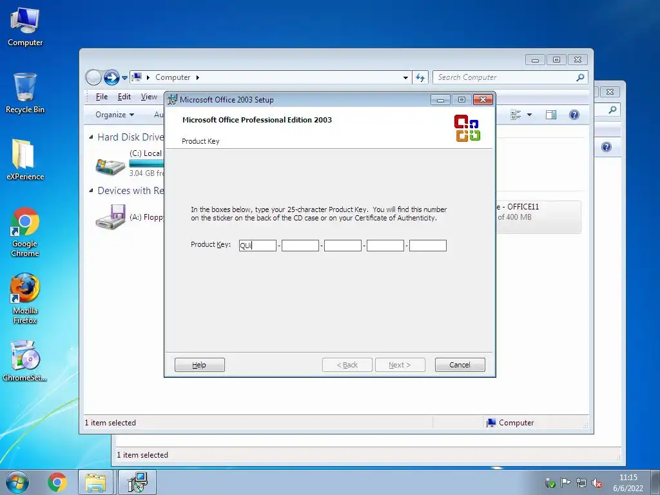Collapse the Hard Disk Drives group
660x495 pixels.
(91, 137)
